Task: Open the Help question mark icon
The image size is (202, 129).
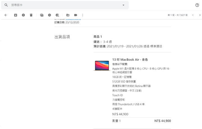Action: 197,5
